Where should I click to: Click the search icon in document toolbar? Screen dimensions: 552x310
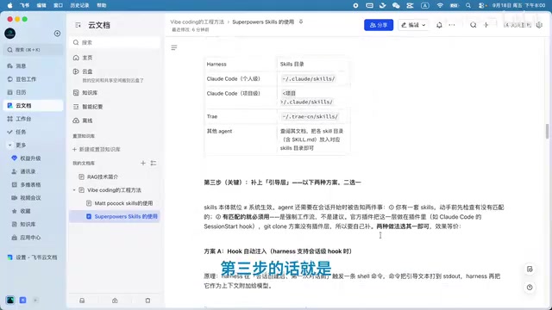474,25
